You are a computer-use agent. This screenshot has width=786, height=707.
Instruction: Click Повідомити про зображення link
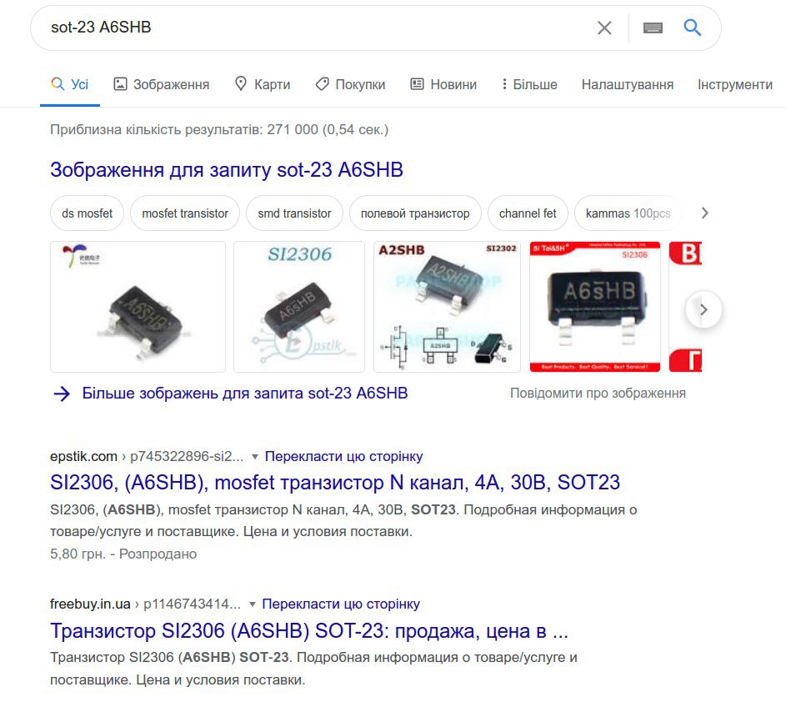(598, 394)
